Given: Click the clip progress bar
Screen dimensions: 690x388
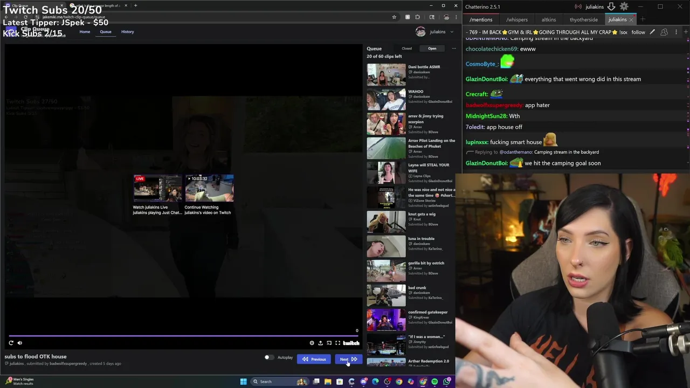Looking at the screenshot, I should (x=183, y=336).
